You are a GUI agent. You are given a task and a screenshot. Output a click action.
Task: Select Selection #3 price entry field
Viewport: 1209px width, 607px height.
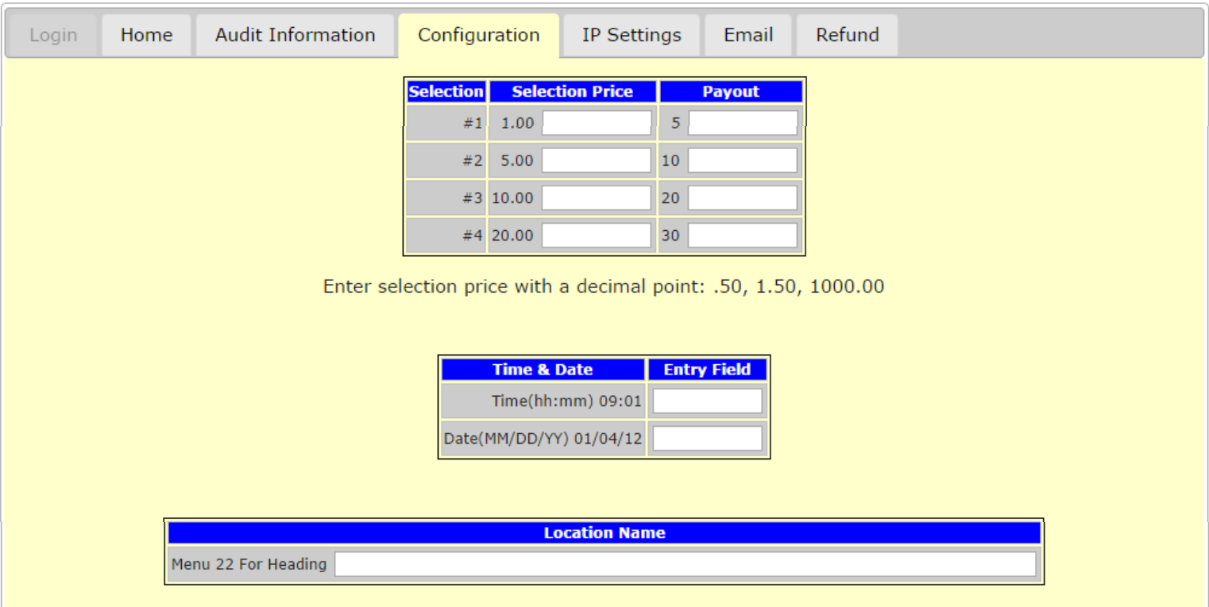pos(596,198)
